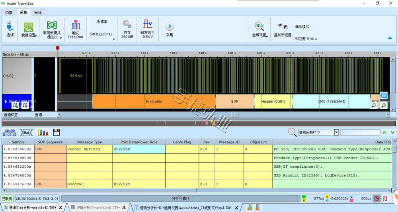Open the memory 250 MB setting

click(127, 29)
